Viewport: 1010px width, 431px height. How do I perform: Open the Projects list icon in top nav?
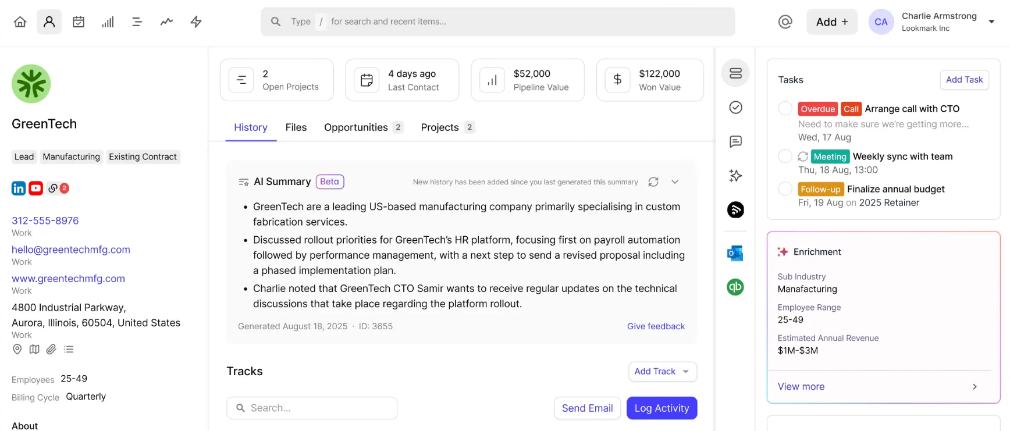137,22
